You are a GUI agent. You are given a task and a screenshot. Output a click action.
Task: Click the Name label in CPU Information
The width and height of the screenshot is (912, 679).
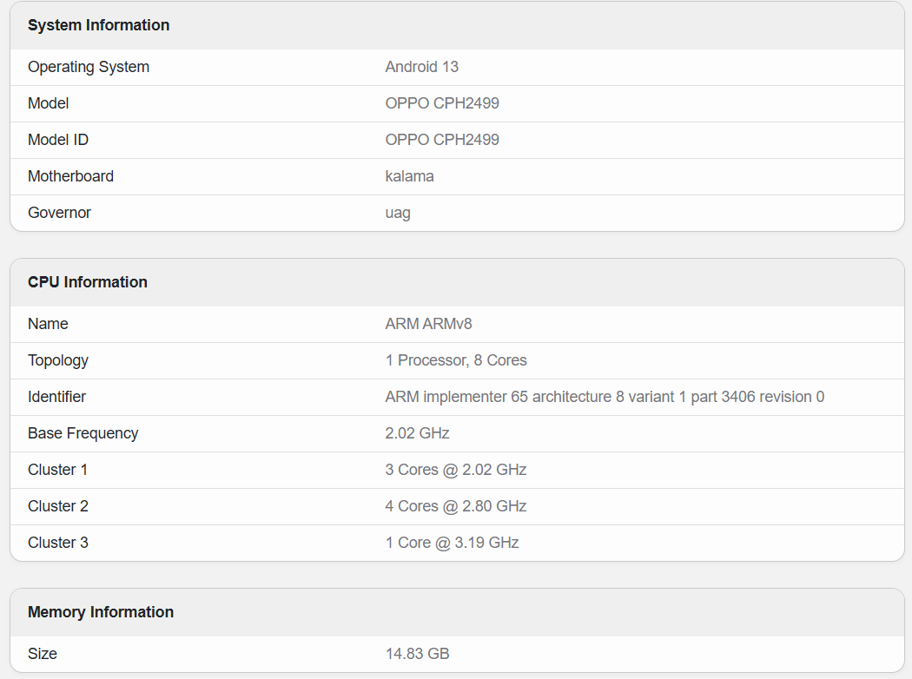(48, 324)
